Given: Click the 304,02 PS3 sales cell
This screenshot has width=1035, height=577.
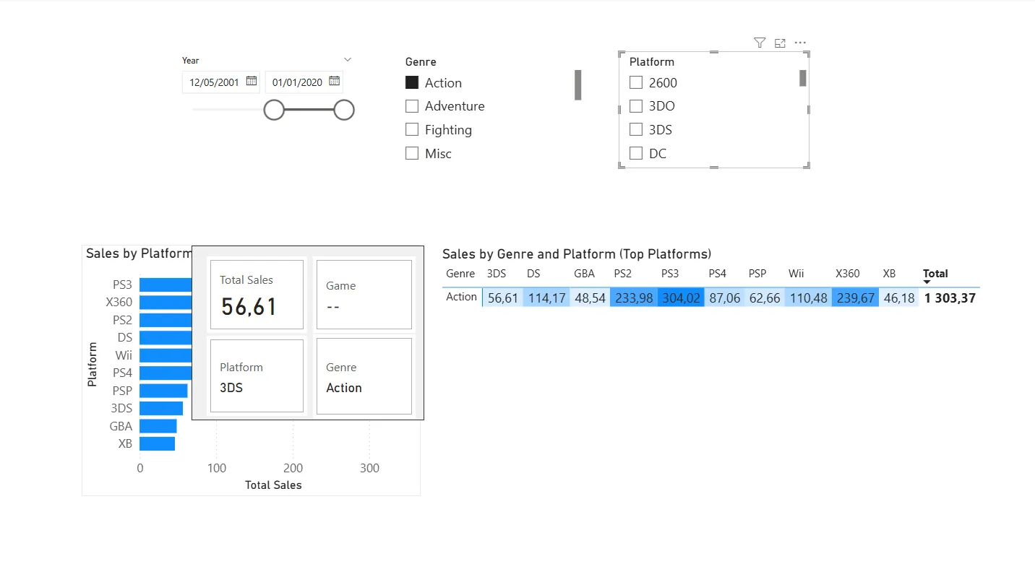Looking at the screenshot, I should pos(681,298).
